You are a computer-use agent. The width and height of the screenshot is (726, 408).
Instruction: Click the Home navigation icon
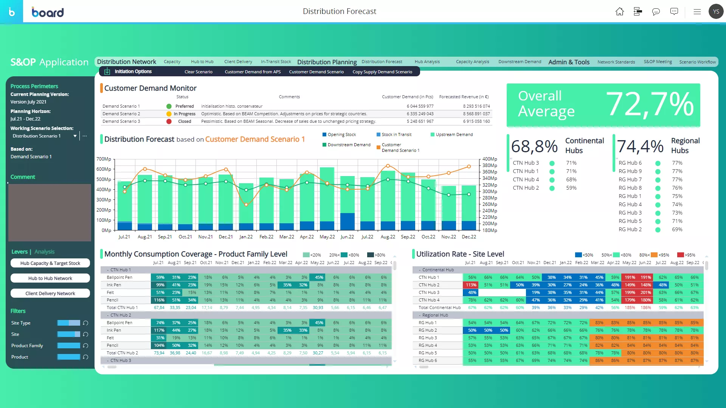click(620, 11)
